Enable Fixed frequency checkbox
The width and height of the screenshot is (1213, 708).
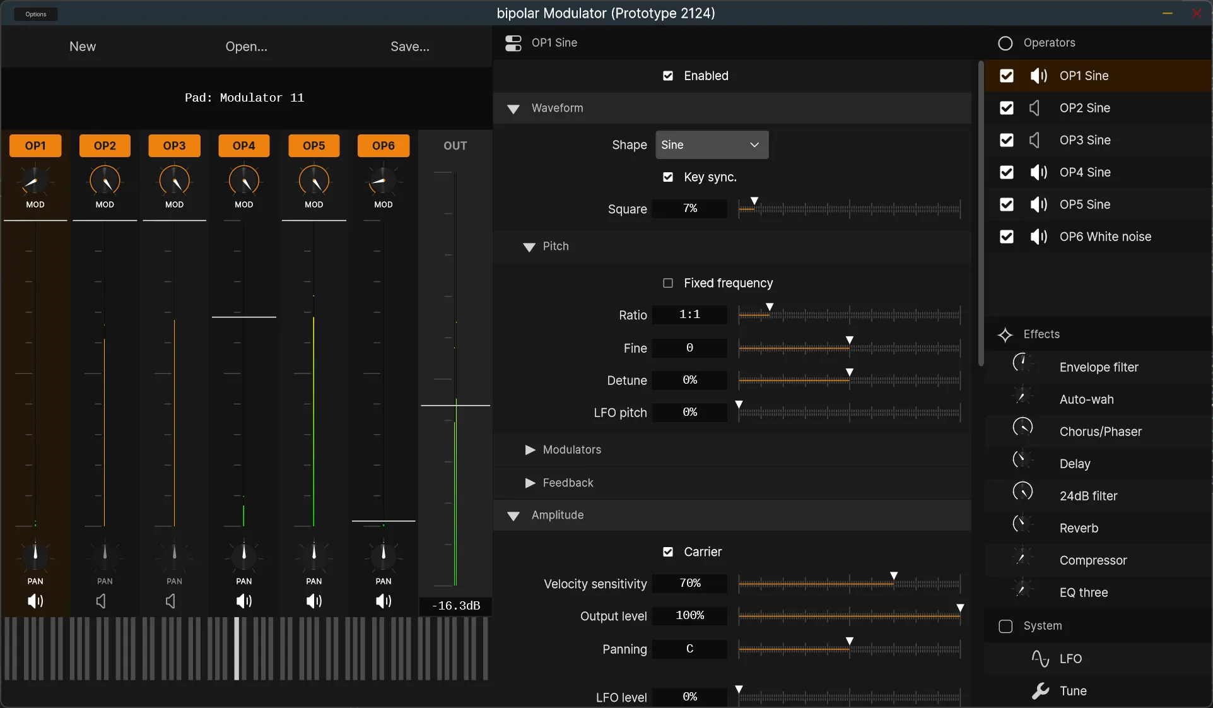click(668, 283)
